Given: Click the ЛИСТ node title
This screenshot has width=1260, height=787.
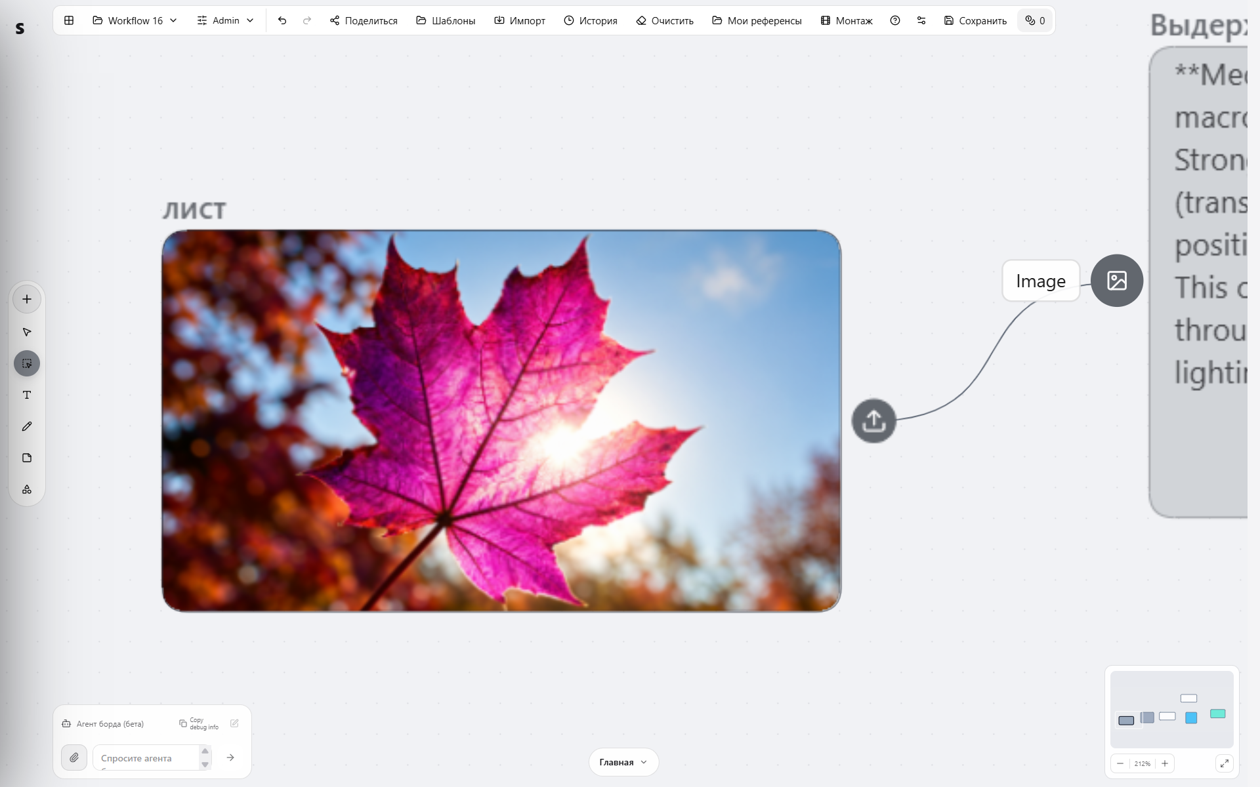Looking at the screenshot, I should 194,211.
